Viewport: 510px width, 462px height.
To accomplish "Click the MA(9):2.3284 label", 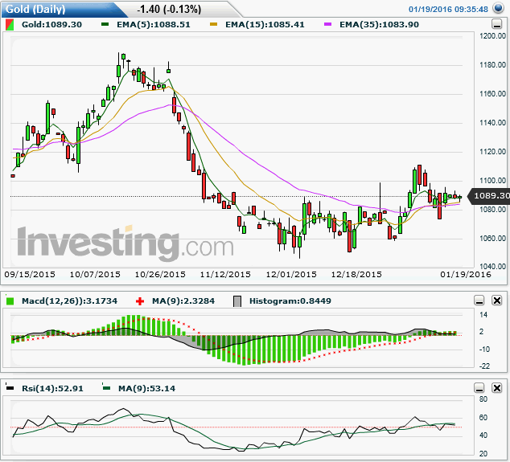I will click(x=183, y=301).
